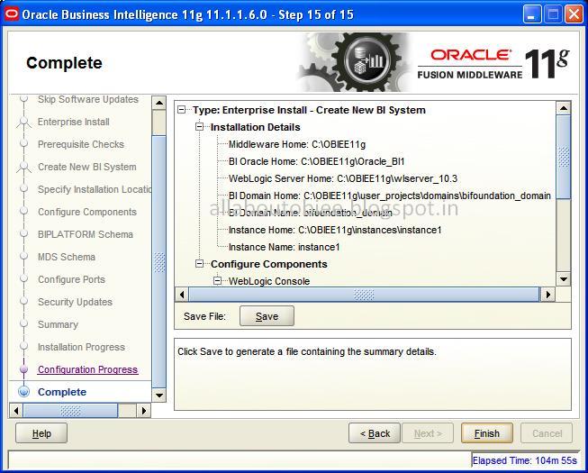Click summary tree scroll down arrow

[x=564, y=278]
